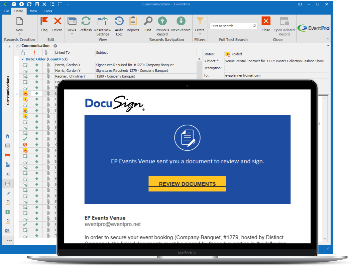Open the quick access toolbar customize dropdown
Screen dimensions: 351x267
(68, 4)
